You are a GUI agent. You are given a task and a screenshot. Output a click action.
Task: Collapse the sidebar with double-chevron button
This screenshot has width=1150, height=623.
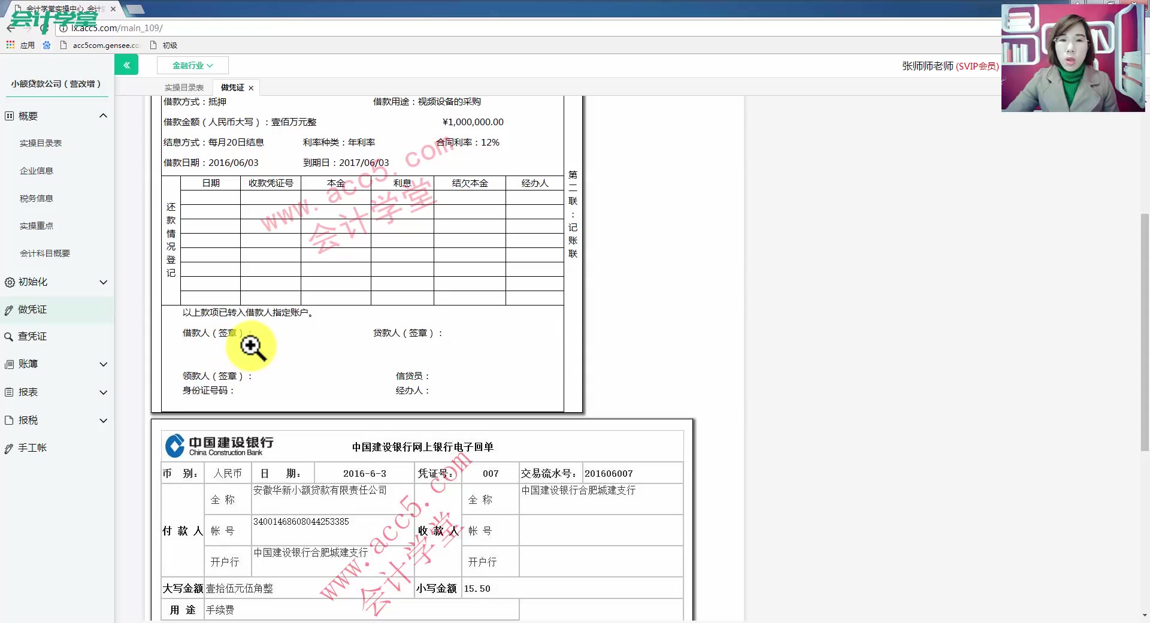[x=126, y=65]
